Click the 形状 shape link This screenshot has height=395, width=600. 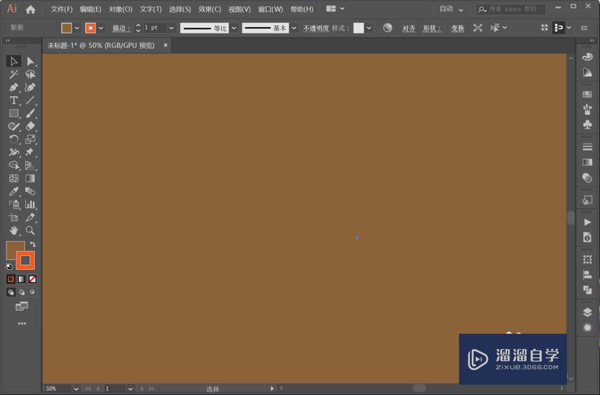[431, 28]
